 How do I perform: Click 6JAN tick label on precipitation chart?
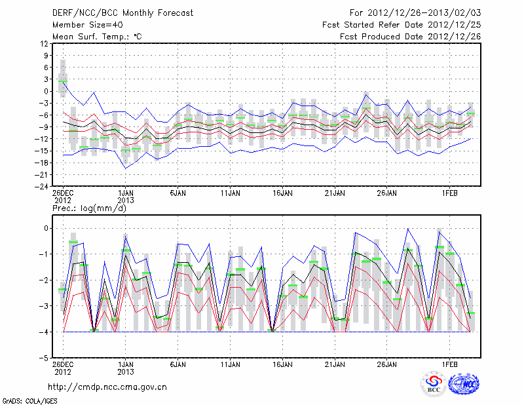pyautogui.click(x=178, y=364)
